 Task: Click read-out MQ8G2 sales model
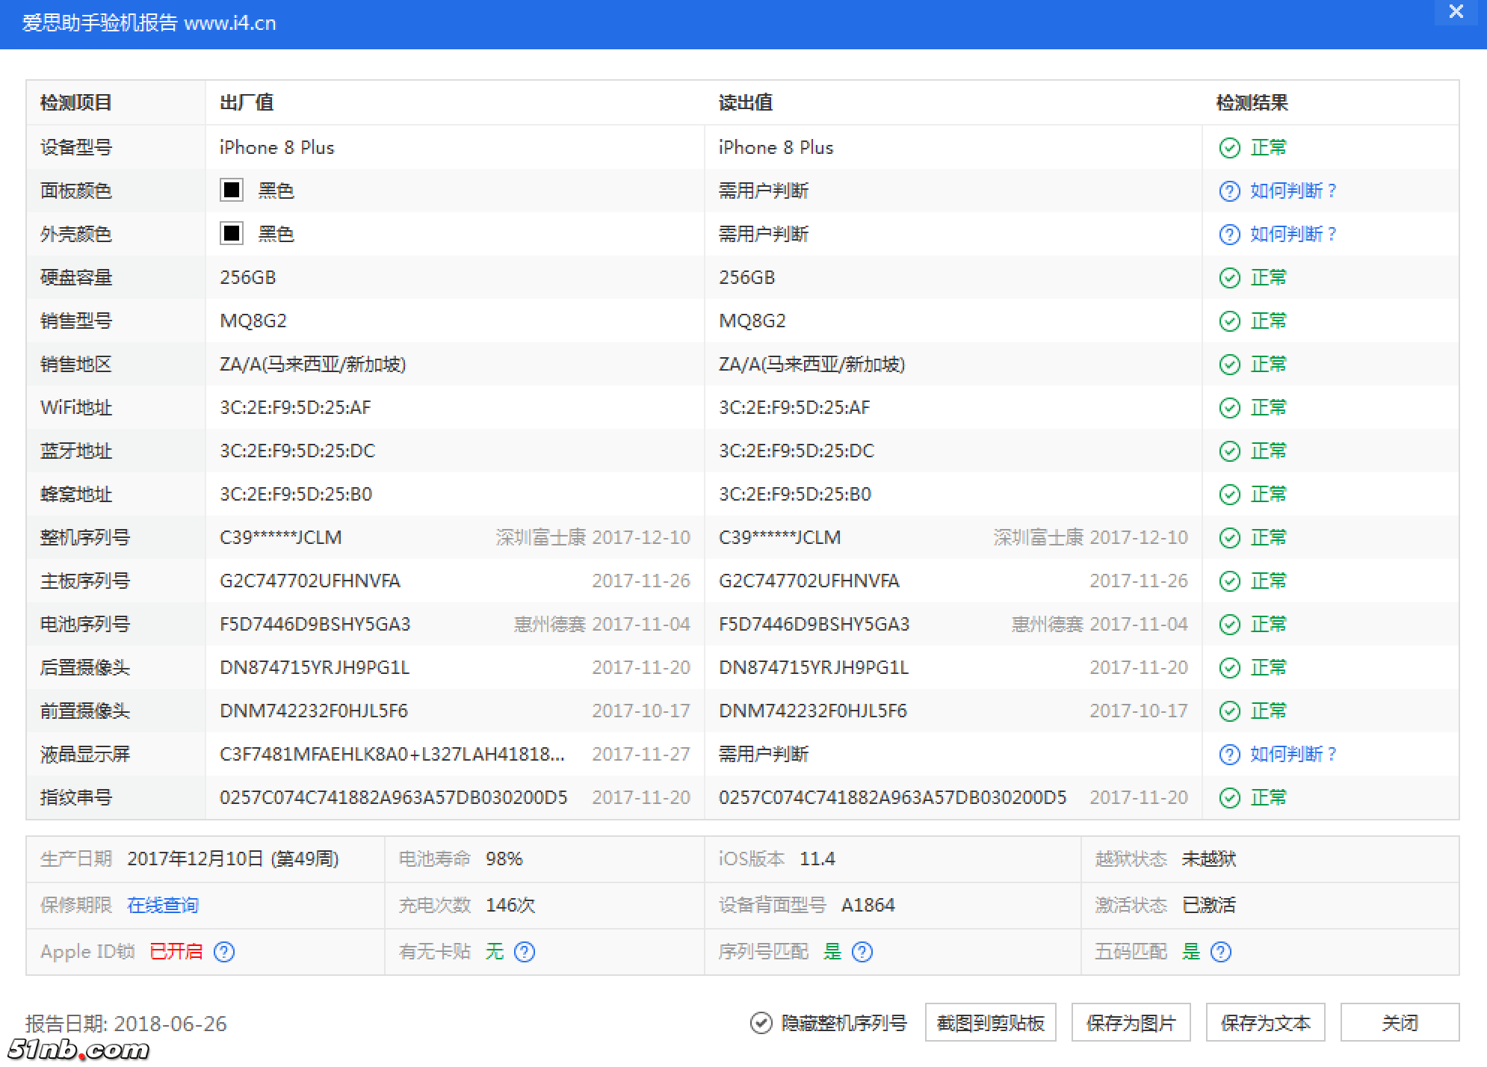[752, 321]
